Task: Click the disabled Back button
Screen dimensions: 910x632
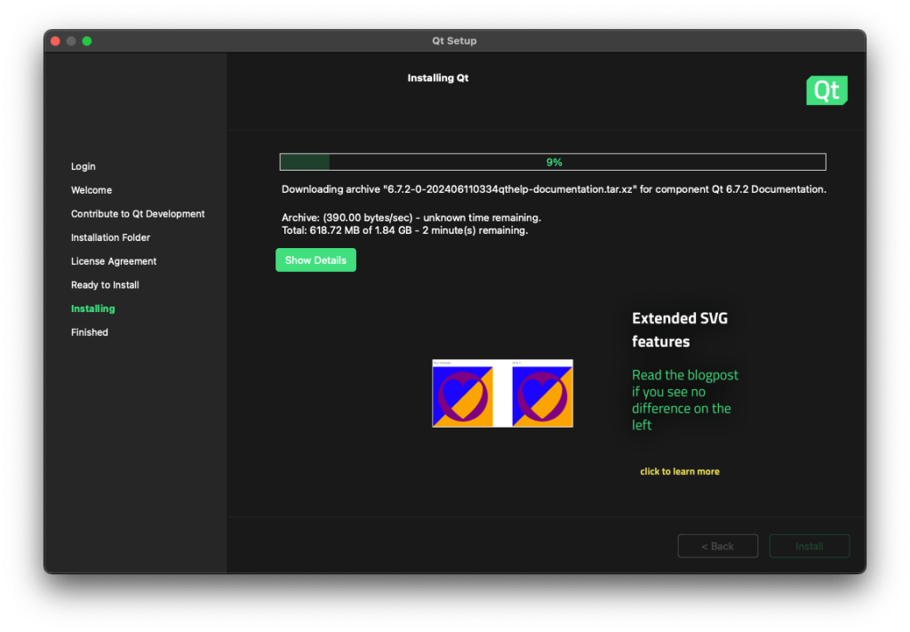Action: coord(717,546)
